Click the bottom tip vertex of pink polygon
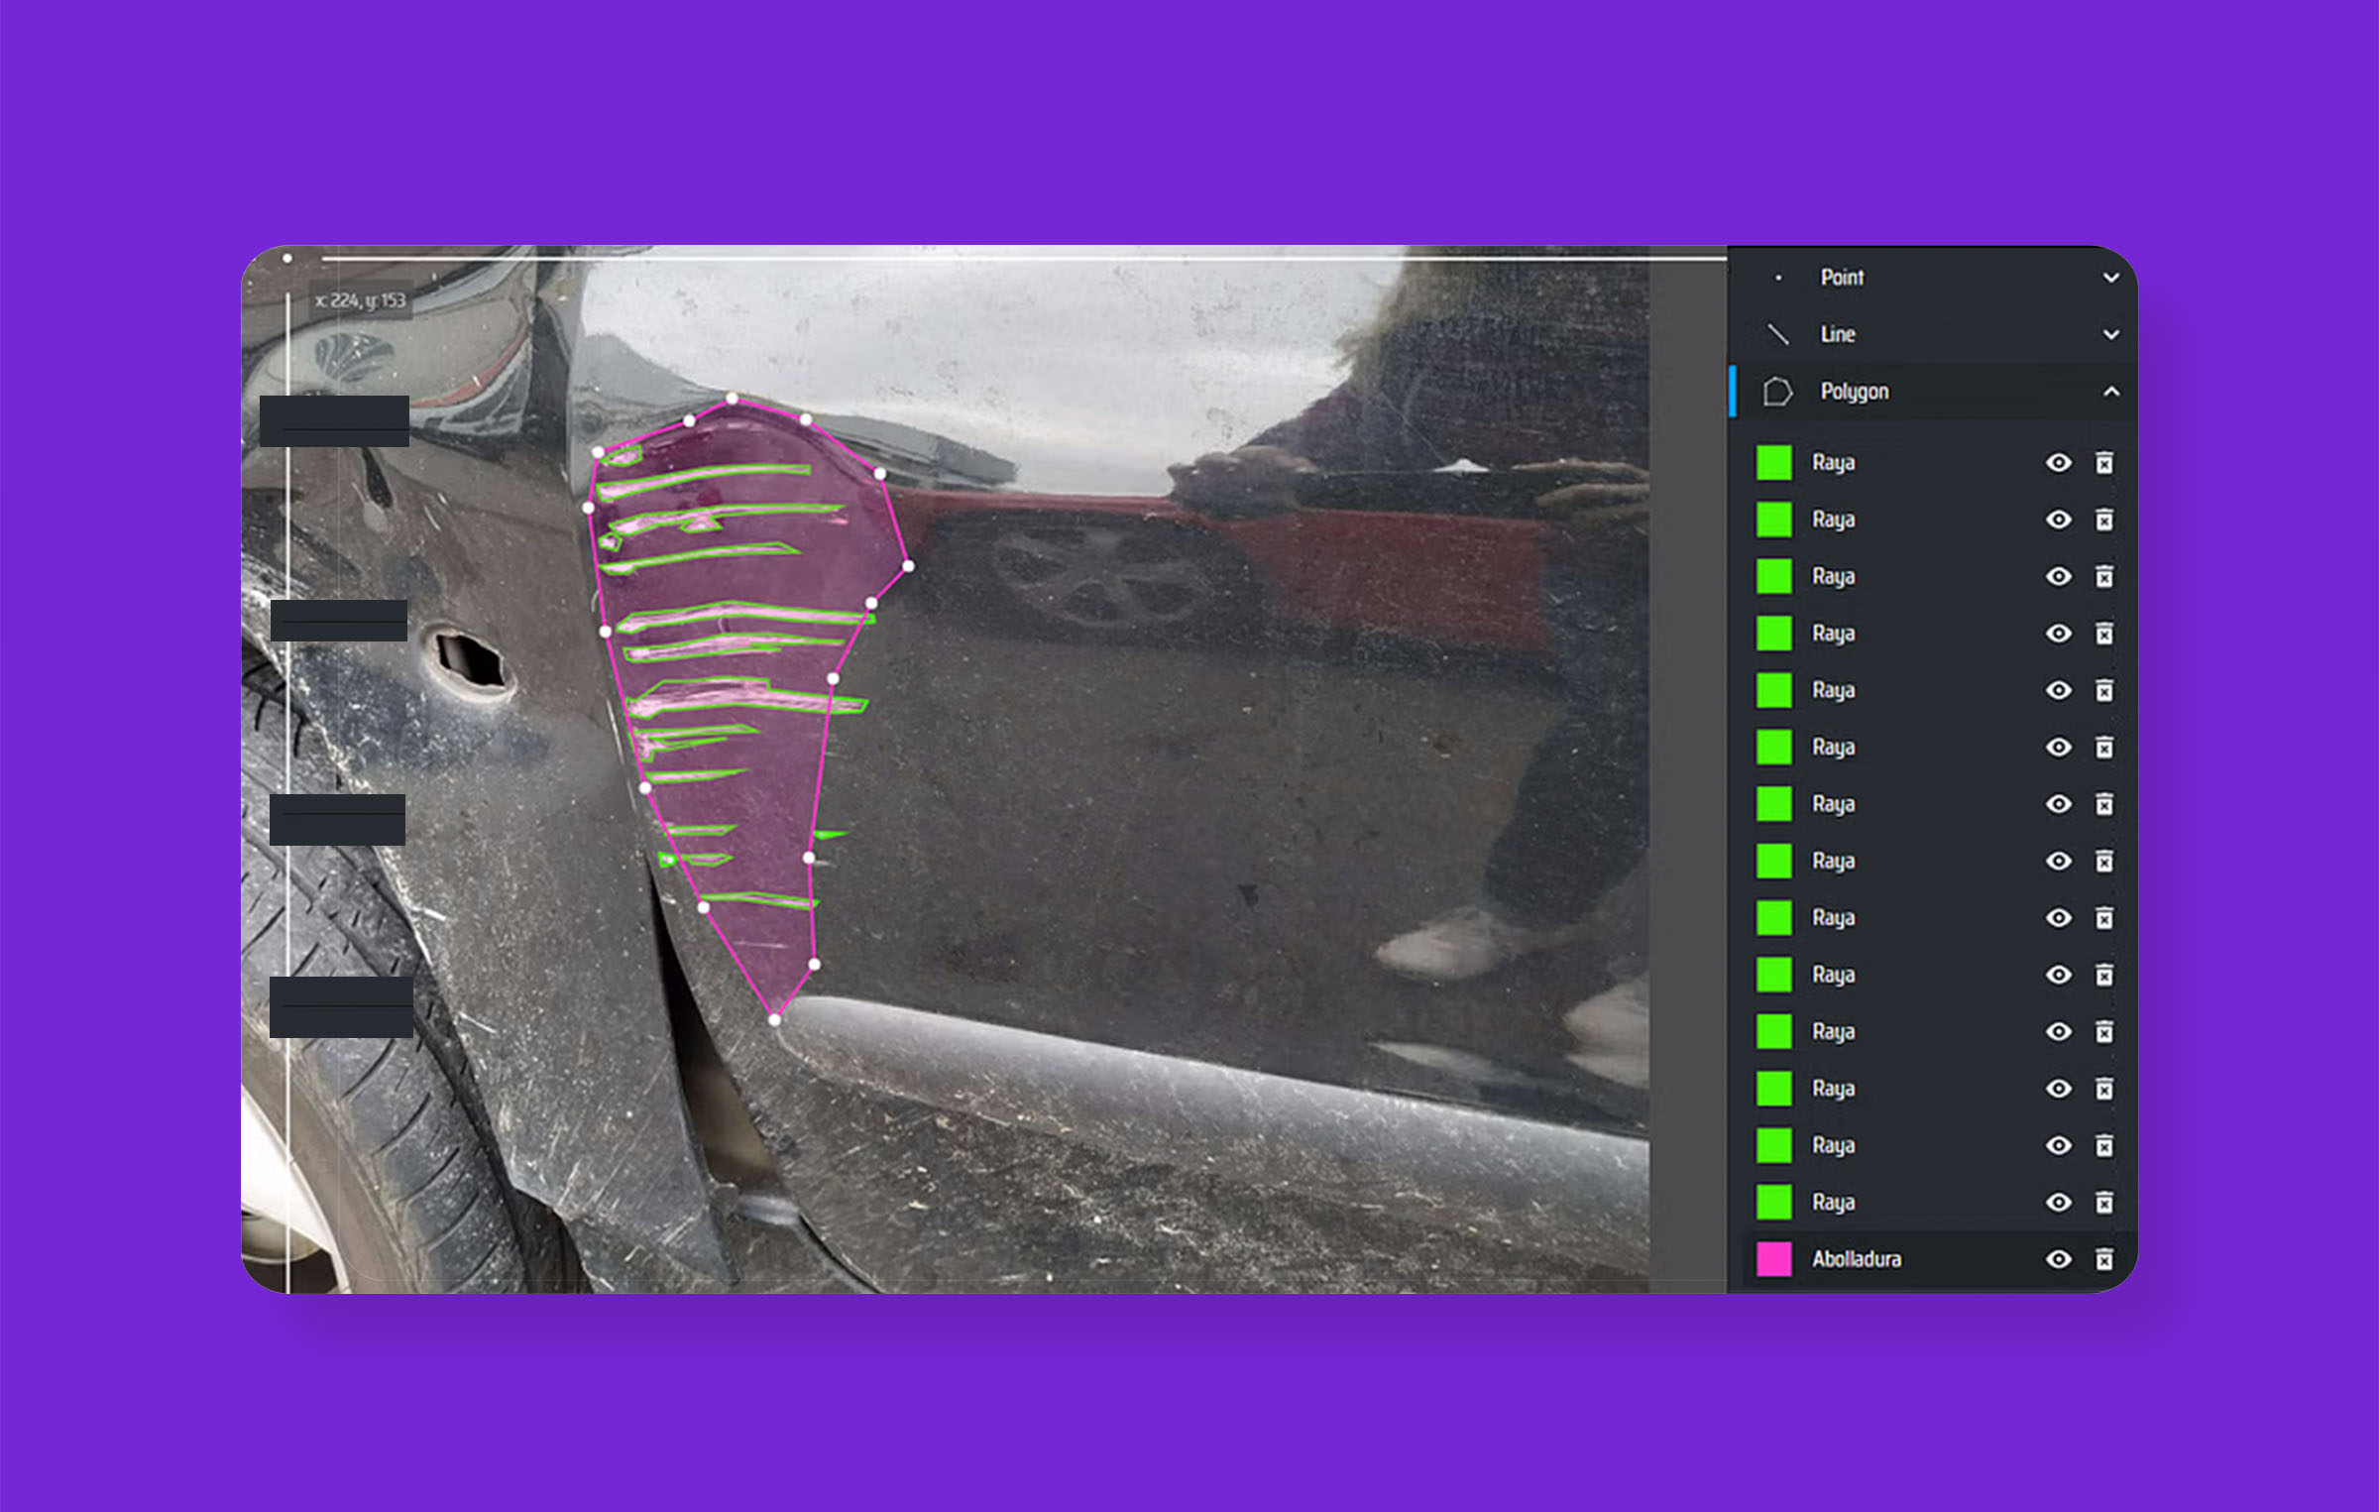2379x1512 pixels. tap(774, 1019)
